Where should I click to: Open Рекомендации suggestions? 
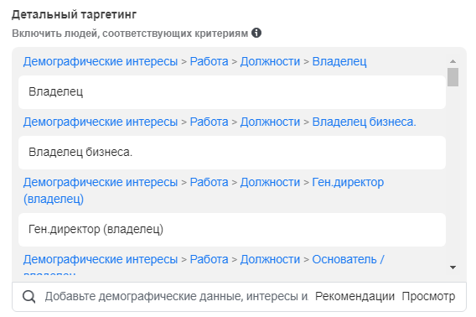click(x=354, y=296)
